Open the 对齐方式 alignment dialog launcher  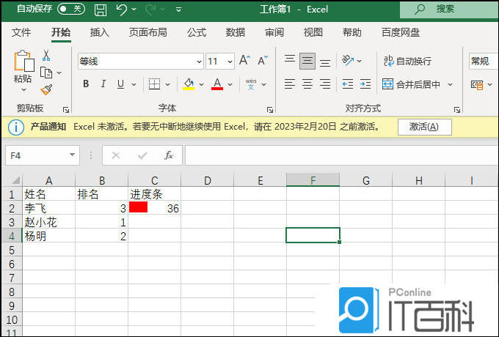coord(457,110)
